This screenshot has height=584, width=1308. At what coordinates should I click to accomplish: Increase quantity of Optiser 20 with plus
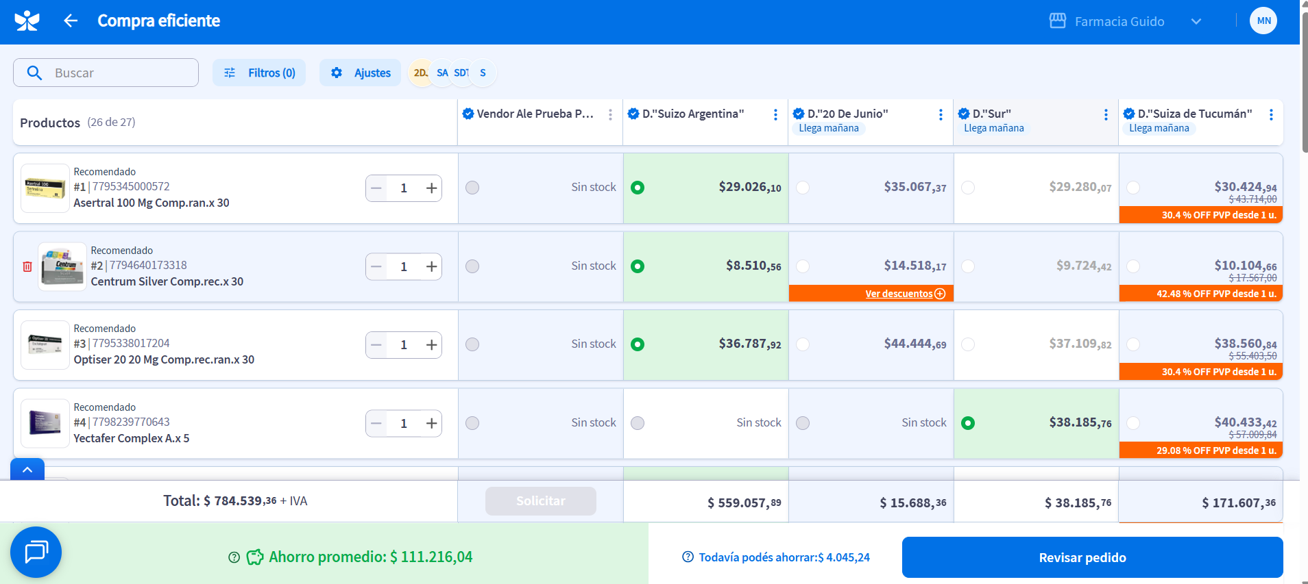point(431,345)
